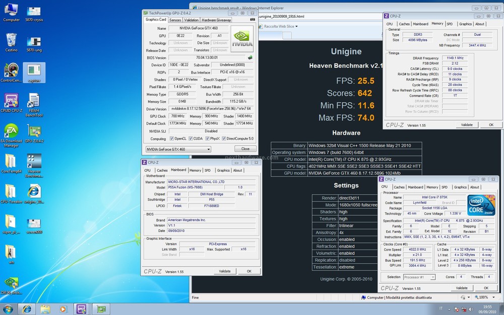This screenshot has width=504, height=315.
Task: Click the IT language indicator in the taskbar
Action: pyautogui.click(x=441, y=309)
